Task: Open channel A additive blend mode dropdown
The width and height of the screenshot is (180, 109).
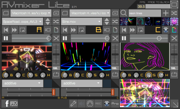Action: pos(22,83)
